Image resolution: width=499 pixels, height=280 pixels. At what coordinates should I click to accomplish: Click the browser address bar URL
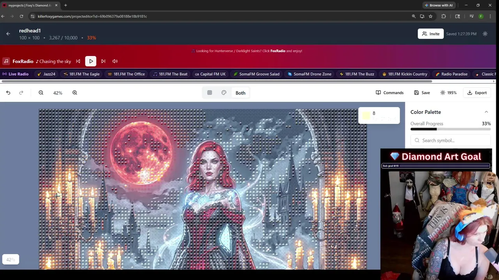coord(92,16)
